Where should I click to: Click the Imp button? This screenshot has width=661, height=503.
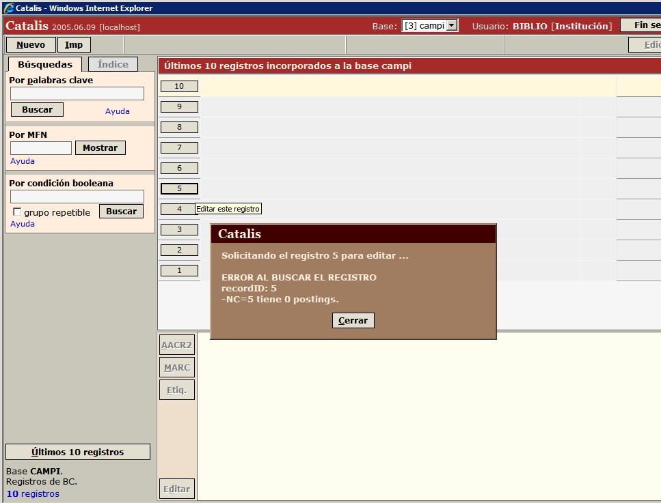[x=74, y=44]
